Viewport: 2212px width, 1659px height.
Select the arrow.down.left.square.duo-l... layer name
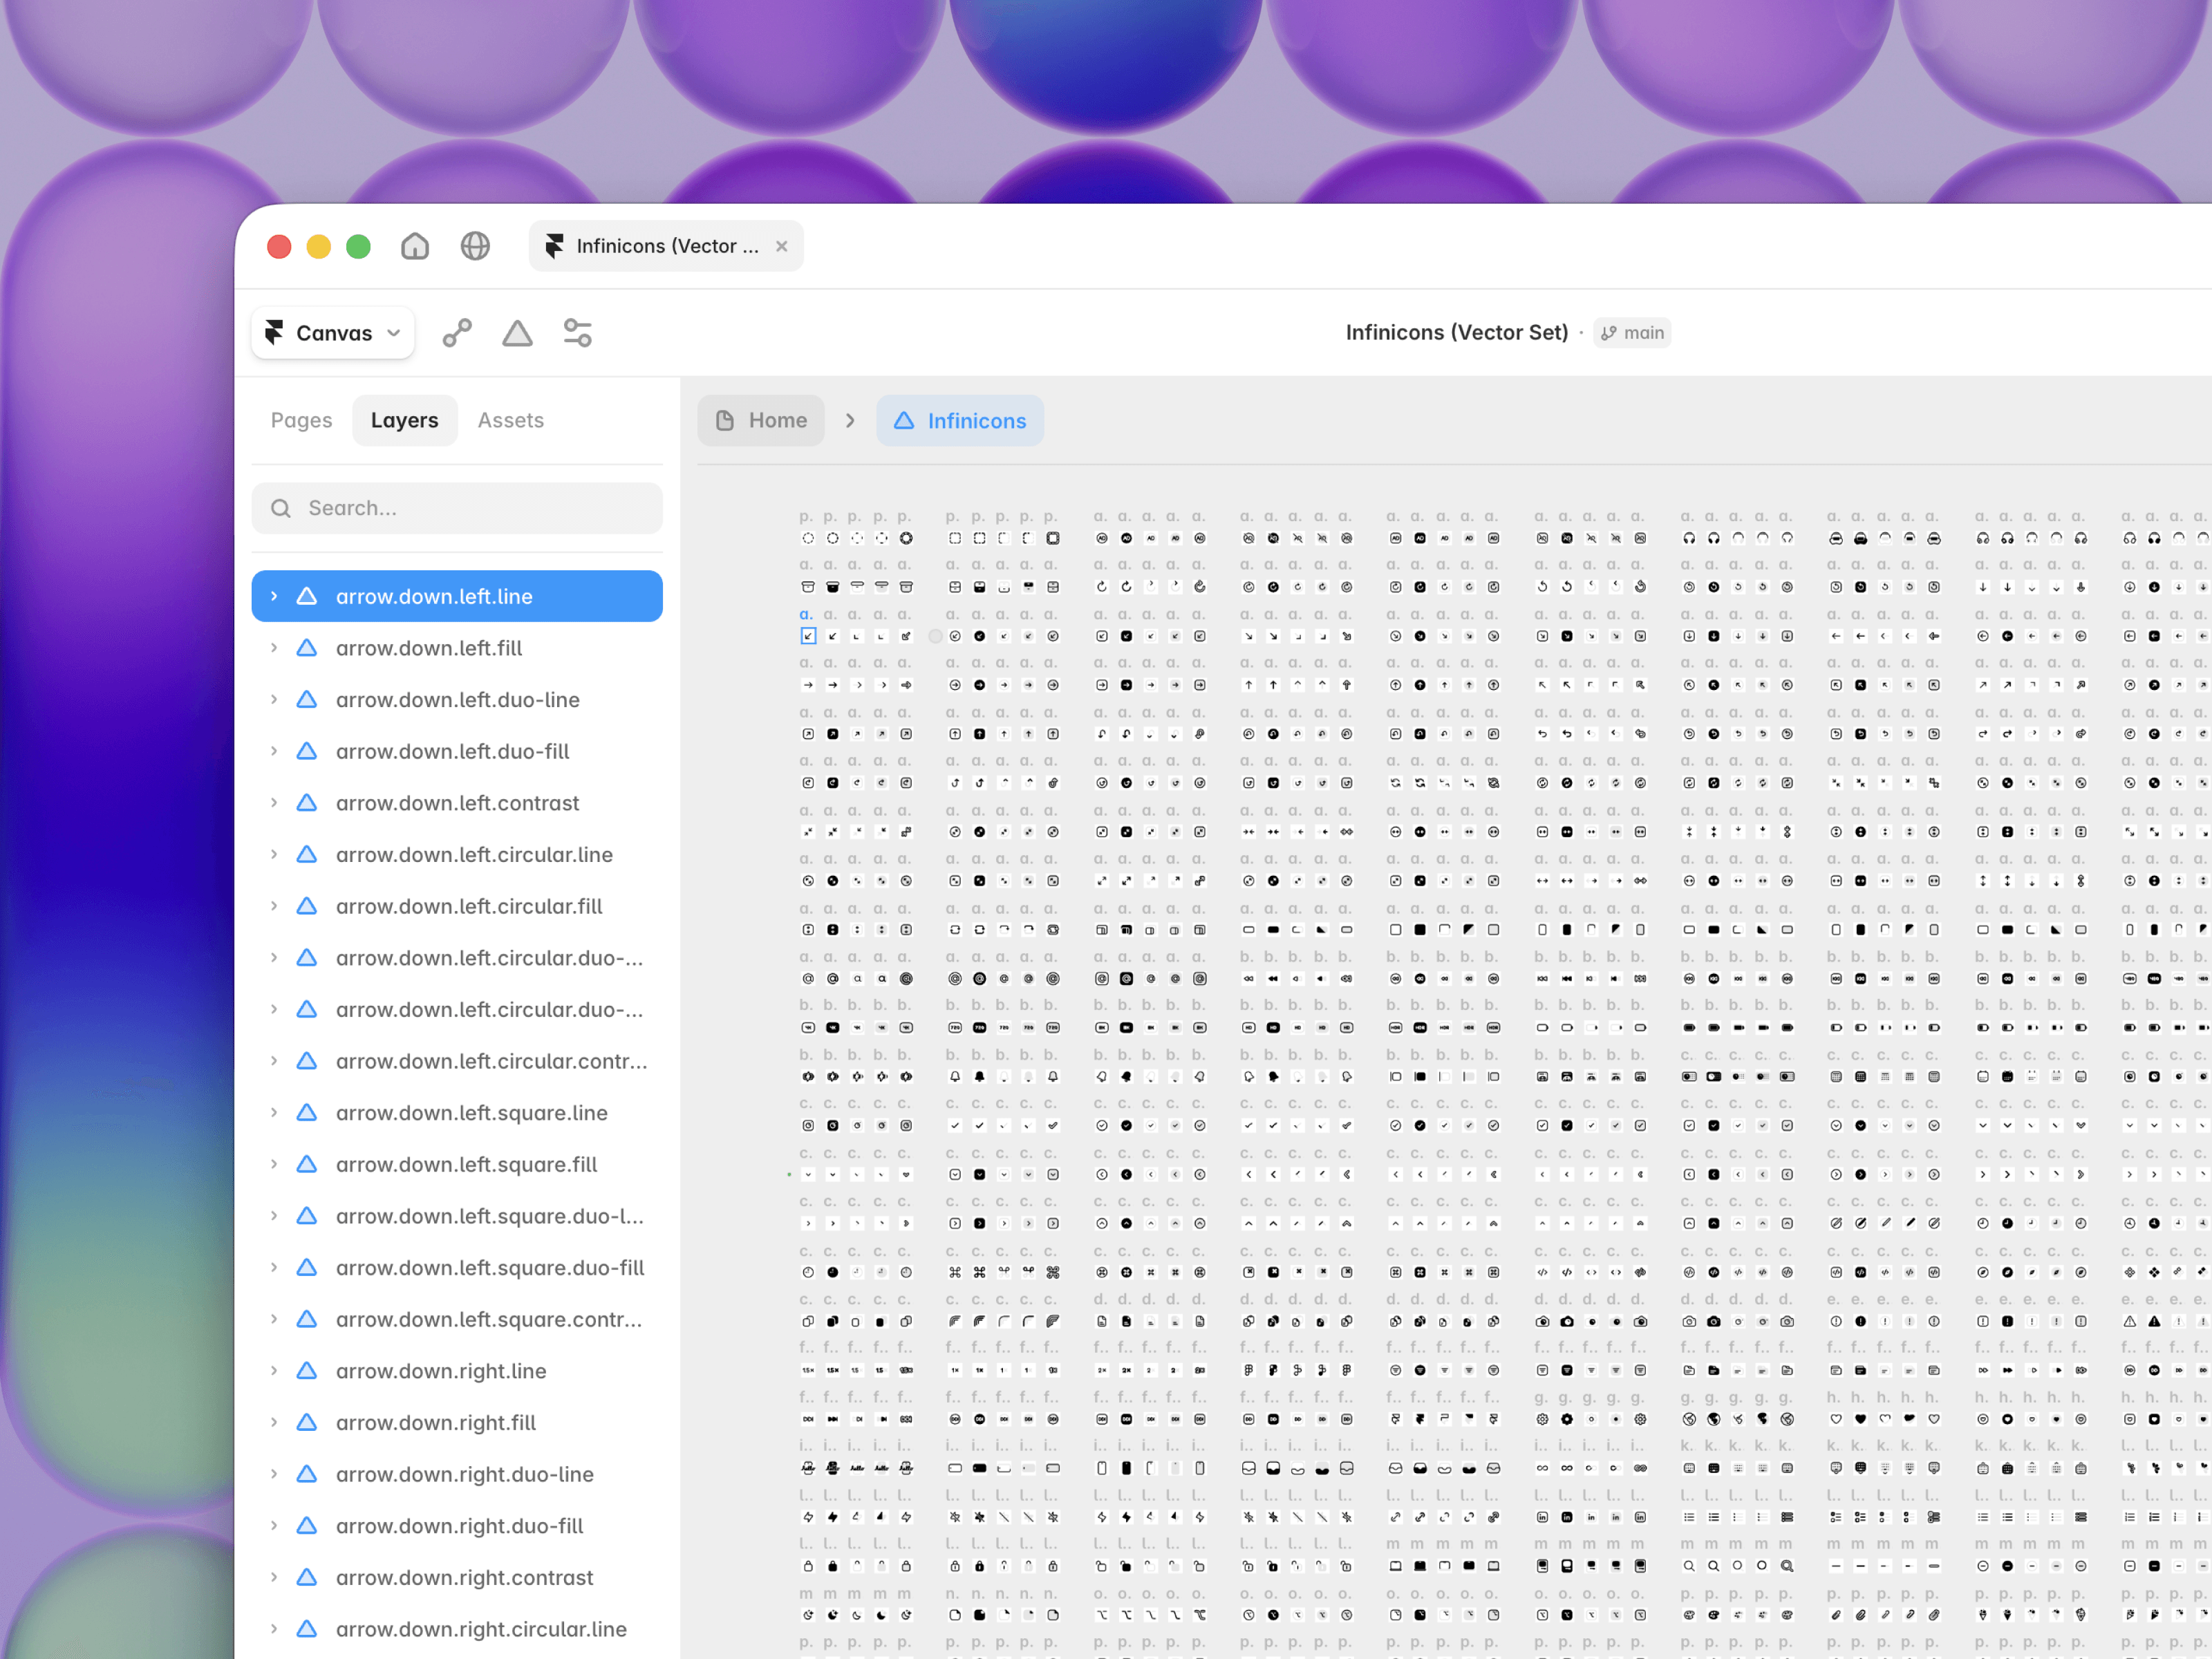click(490, 1216)
